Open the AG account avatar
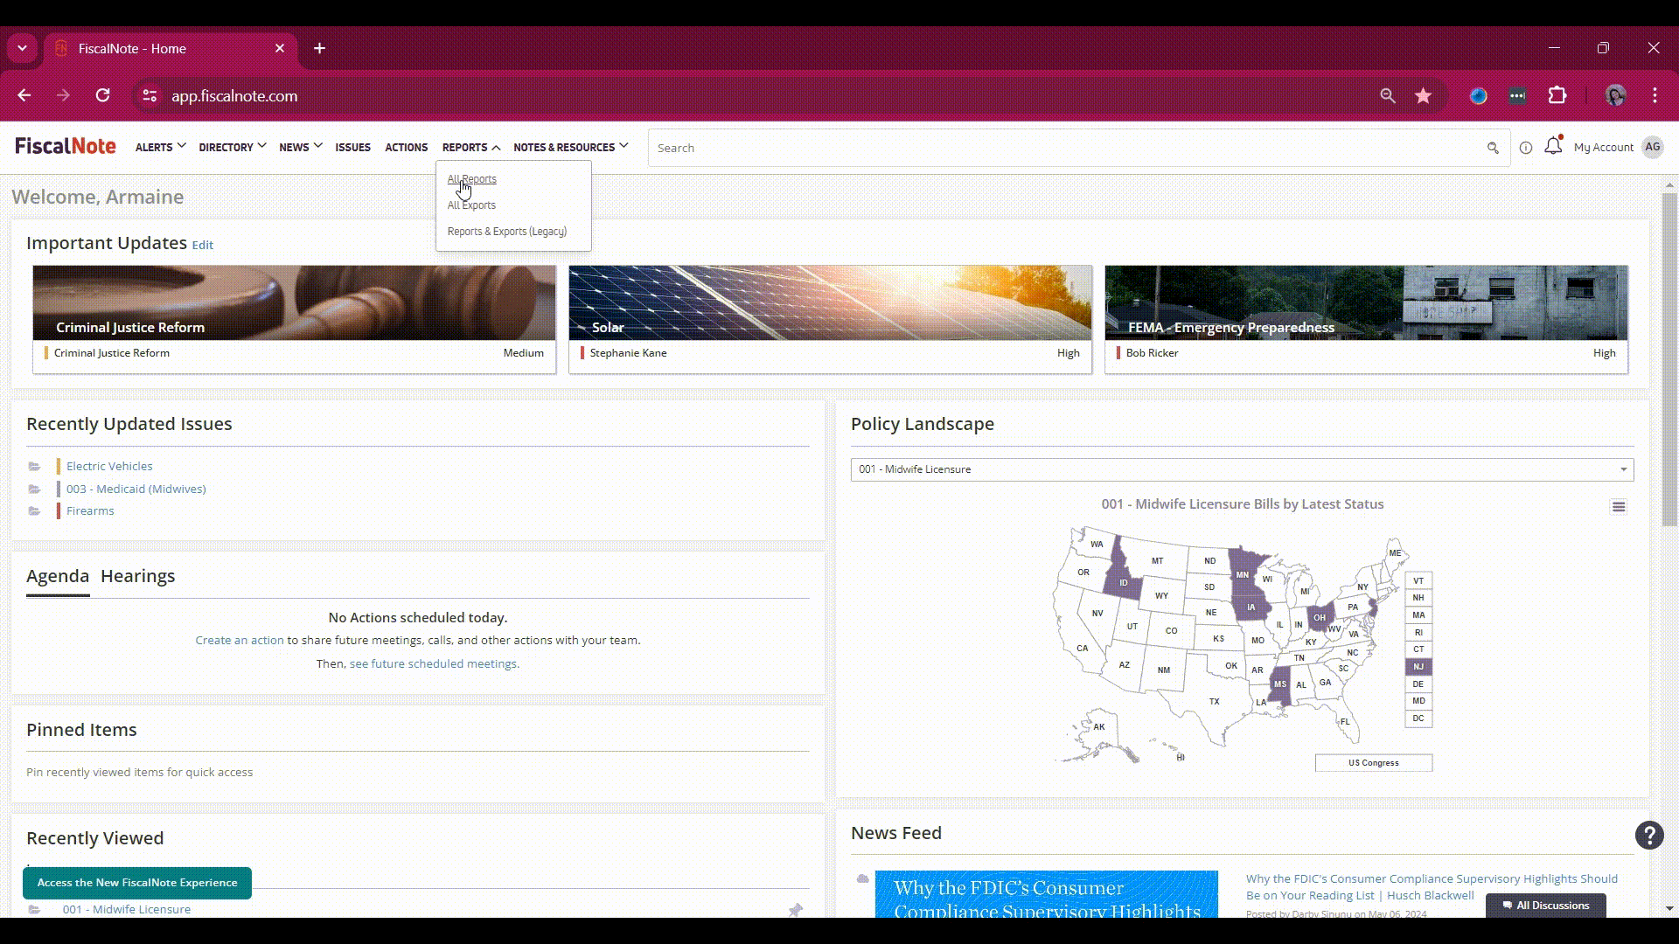 (x=1652, y=147)
